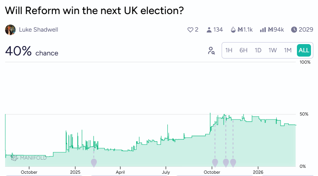Click Luke Shadwell's avatar picture
This screenshot has height=176, width=318.
click(x=11, y=30)
